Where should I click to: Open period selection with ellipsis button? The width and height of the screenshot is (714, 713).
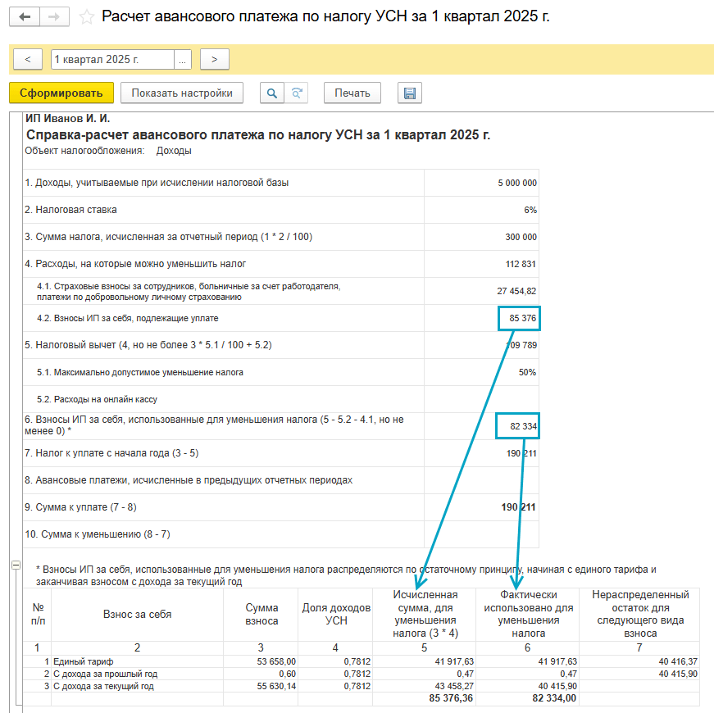click(x=183, y=59)
